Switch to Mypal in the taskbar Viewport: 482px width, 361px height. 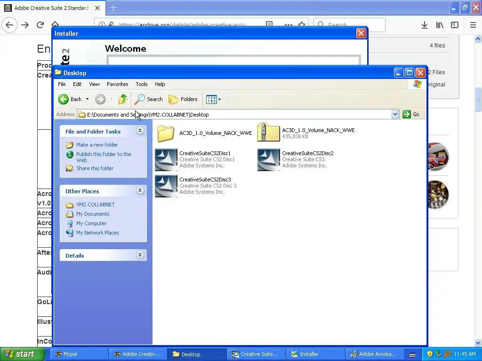pos(79,354)
